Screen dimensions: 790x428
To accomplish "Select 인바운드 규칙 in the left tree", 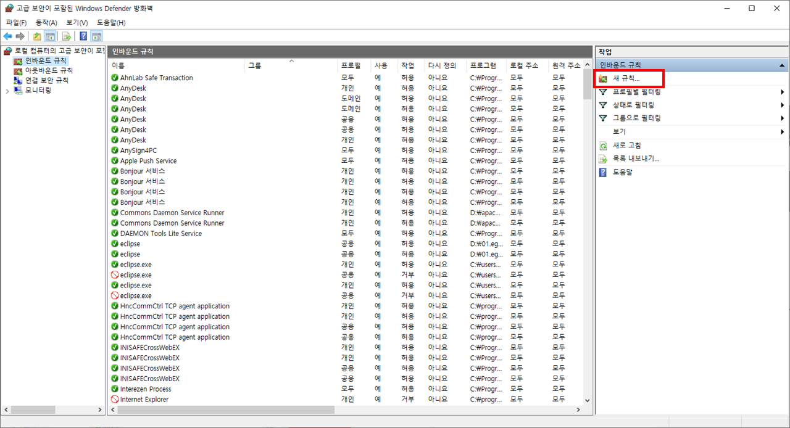I will [x=46, y=61].
